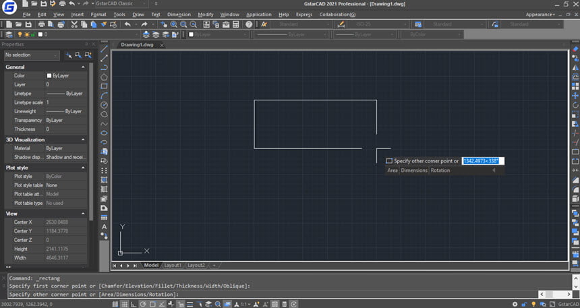Screen dimensions: 580x308
Task: Click the Match Properties brush icon
Action: pyautogui.click(x=104, y=24)
